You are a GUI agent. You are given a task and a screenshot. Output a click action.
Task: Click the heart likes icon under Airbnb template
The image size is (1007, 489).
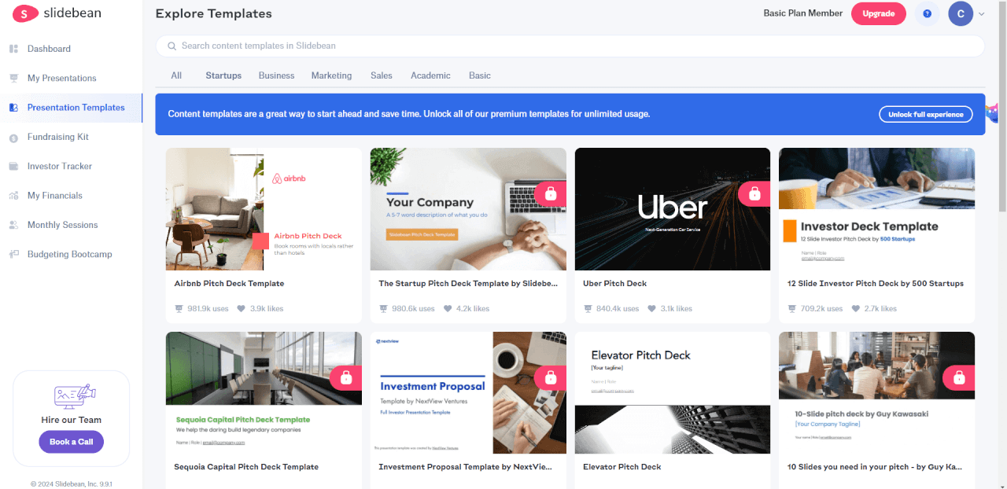click(x=242, y=309)
